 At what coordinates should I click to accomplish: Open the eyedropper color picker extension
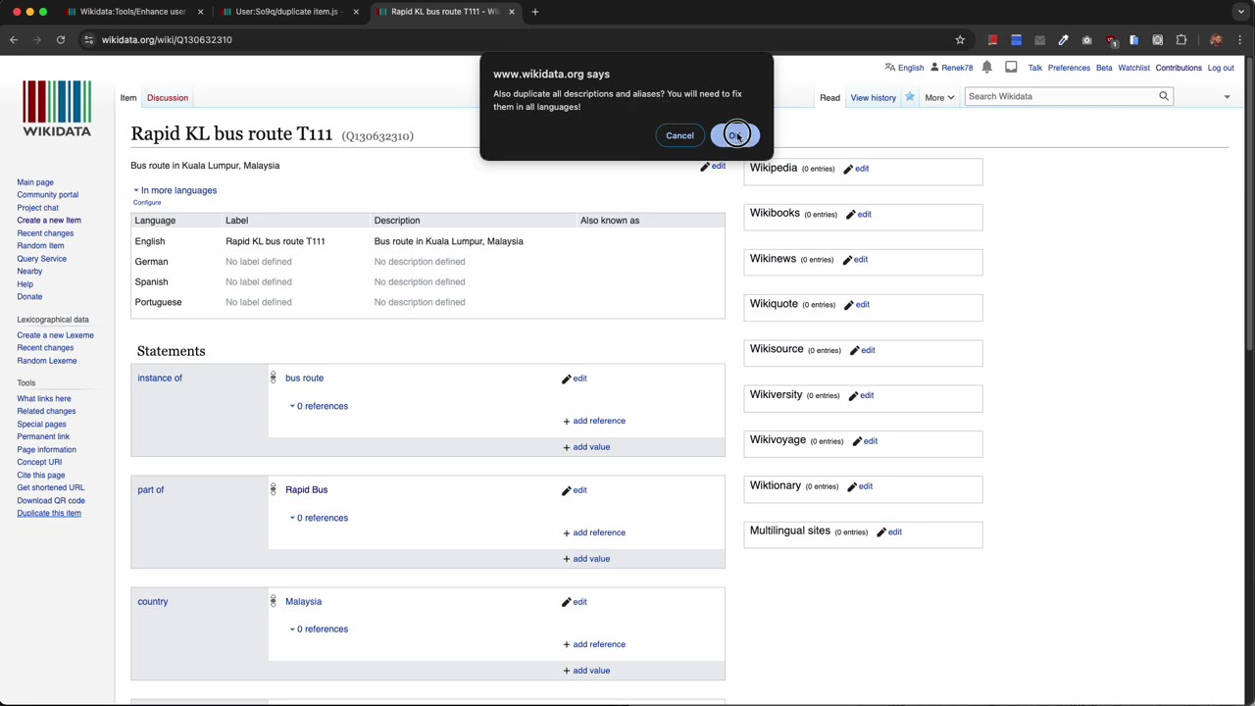[1063, 39]
